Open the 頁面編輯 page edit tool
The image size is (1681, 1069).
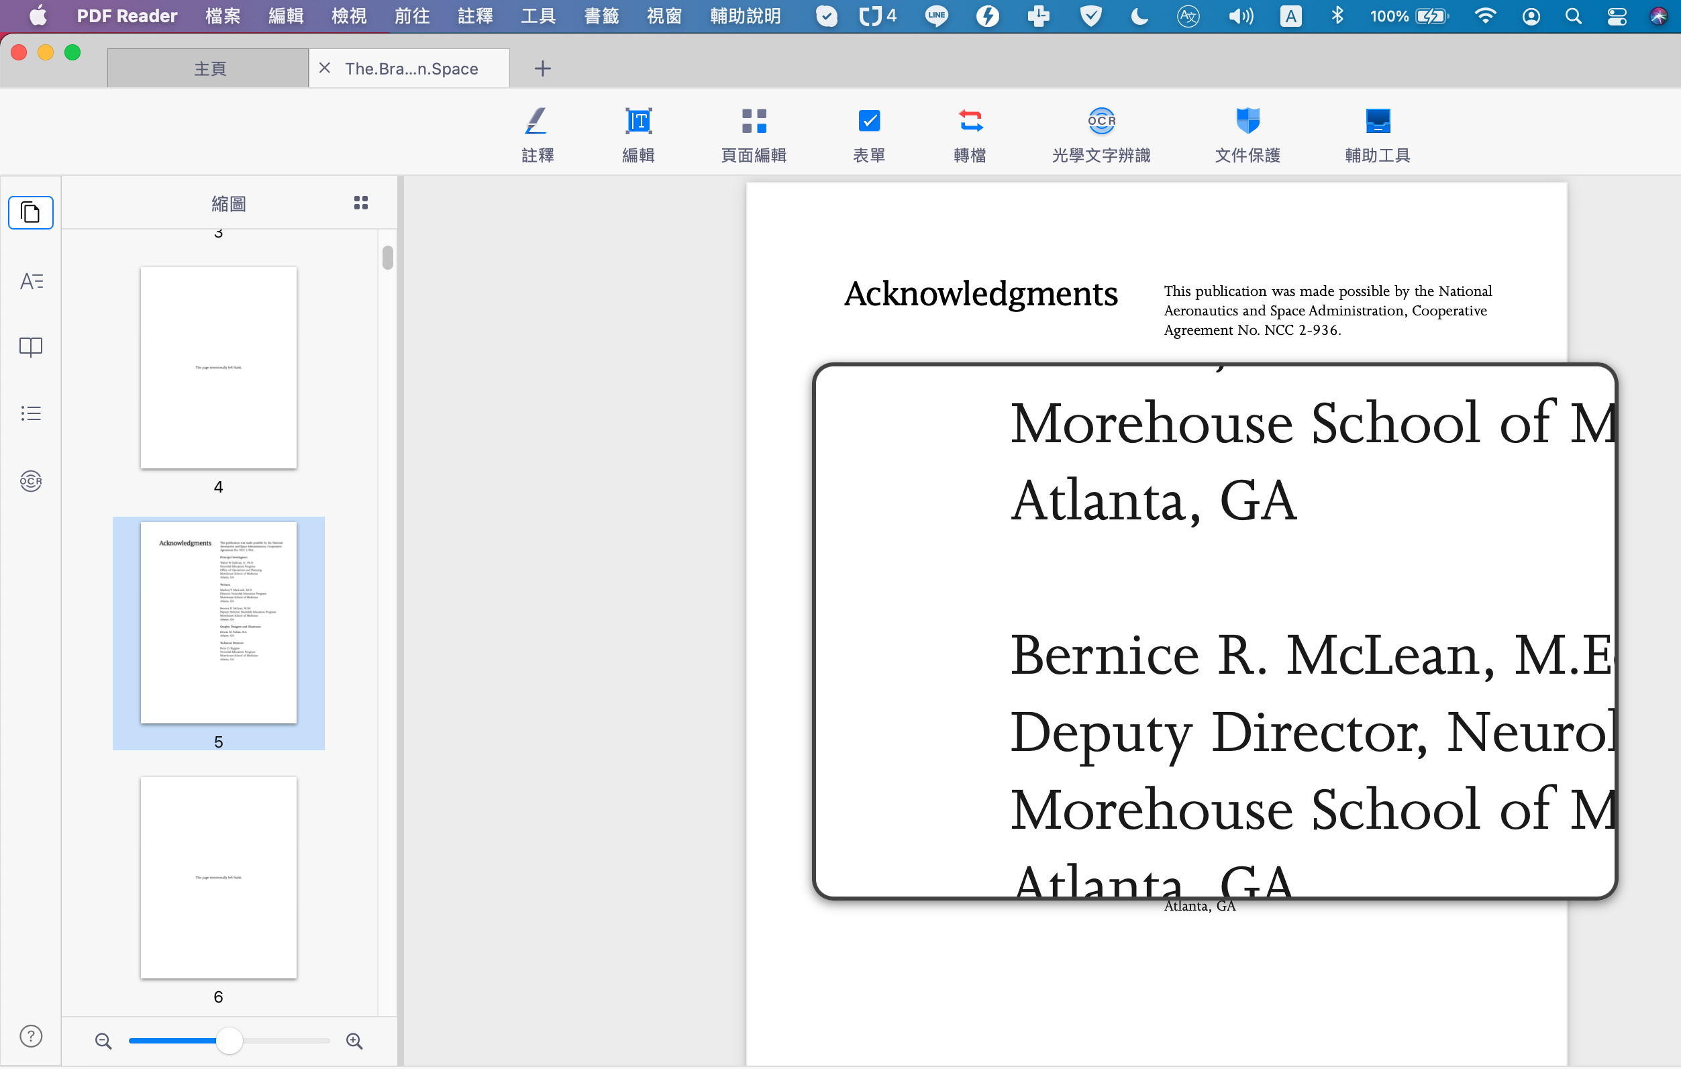[x=753, y=136]
